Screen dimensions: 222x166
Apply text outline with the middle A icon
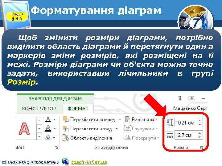48,128
